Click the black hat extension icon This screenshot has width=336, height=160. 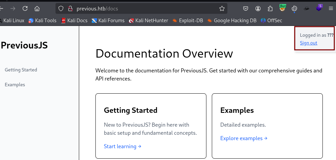(x=307, y=8)
